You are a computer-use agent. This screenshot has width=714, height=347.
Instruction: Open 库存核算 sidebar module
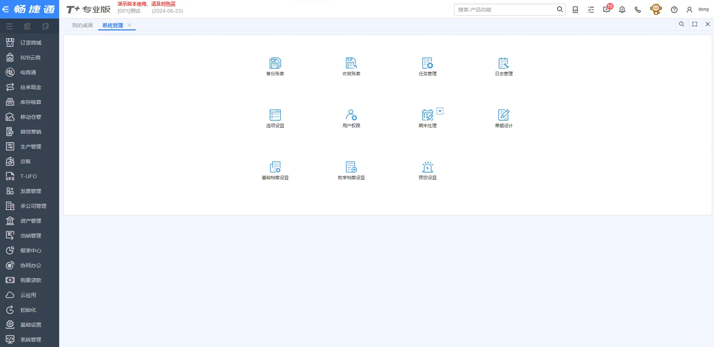(x=29, y=102)
